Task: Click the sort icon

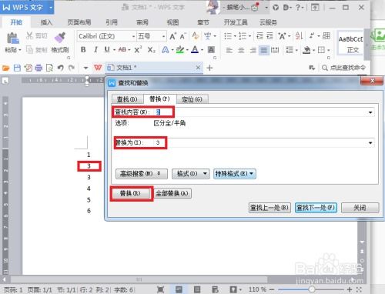Action: click(x=299, y=36)
